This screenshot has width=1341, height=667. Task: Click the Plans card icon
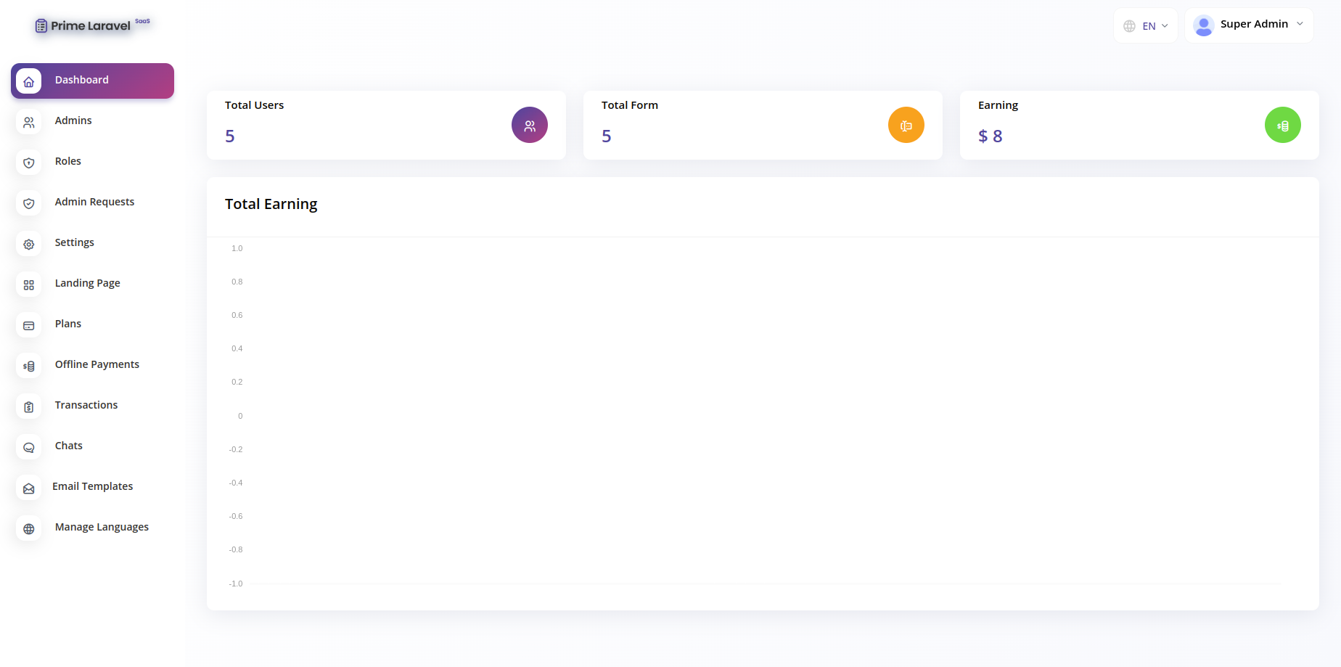point(28,326)
